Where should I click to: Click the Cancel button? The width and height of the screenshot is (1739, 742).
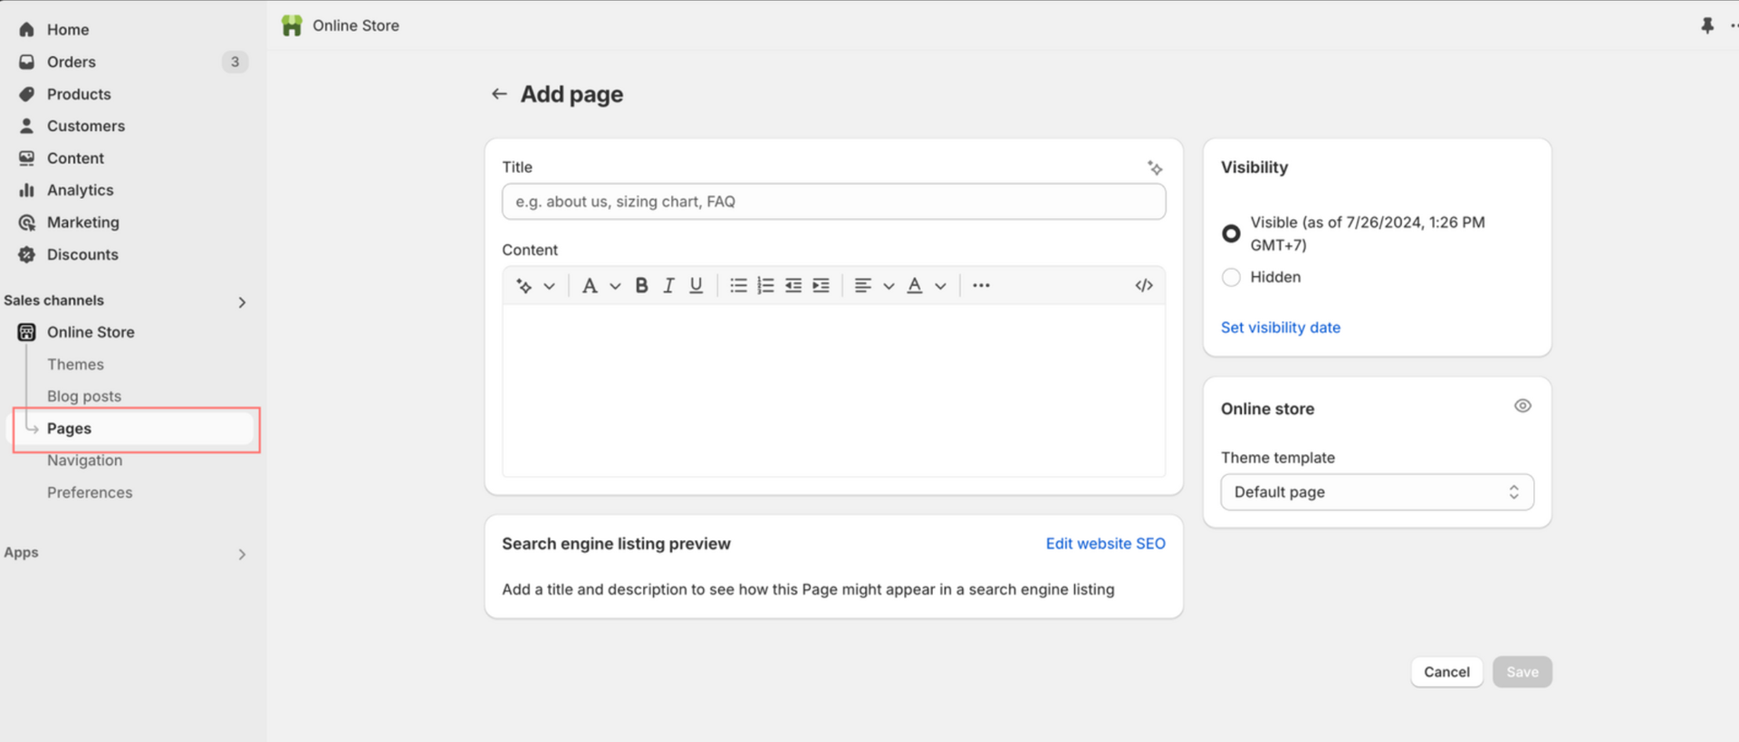[1446, 672]
